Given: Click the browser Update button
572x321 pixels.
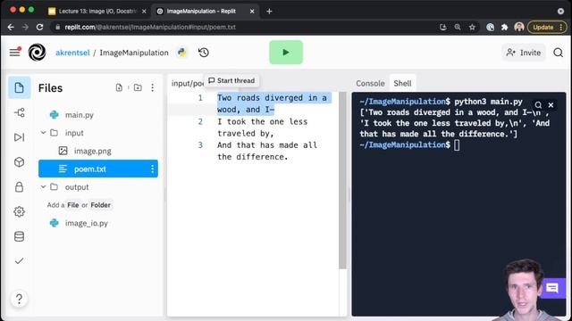Looking at the screenshot, I should (547, 28).
